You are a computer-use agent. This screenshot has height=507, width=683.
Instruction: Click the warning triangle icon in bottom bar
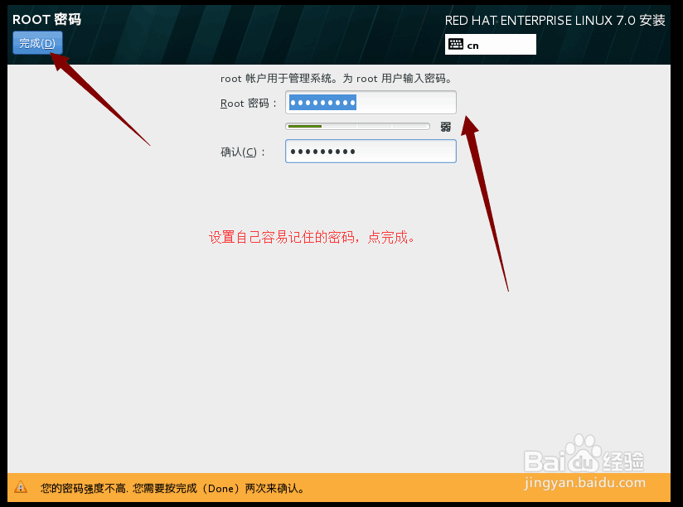[21, 487]
